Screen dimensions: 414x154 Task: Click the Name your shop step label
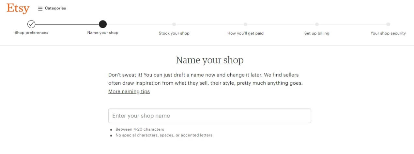103,33
